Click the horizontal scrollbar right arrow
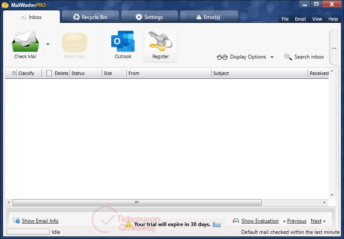This screenshot has height=239, width=344. [x=325, y=203]
